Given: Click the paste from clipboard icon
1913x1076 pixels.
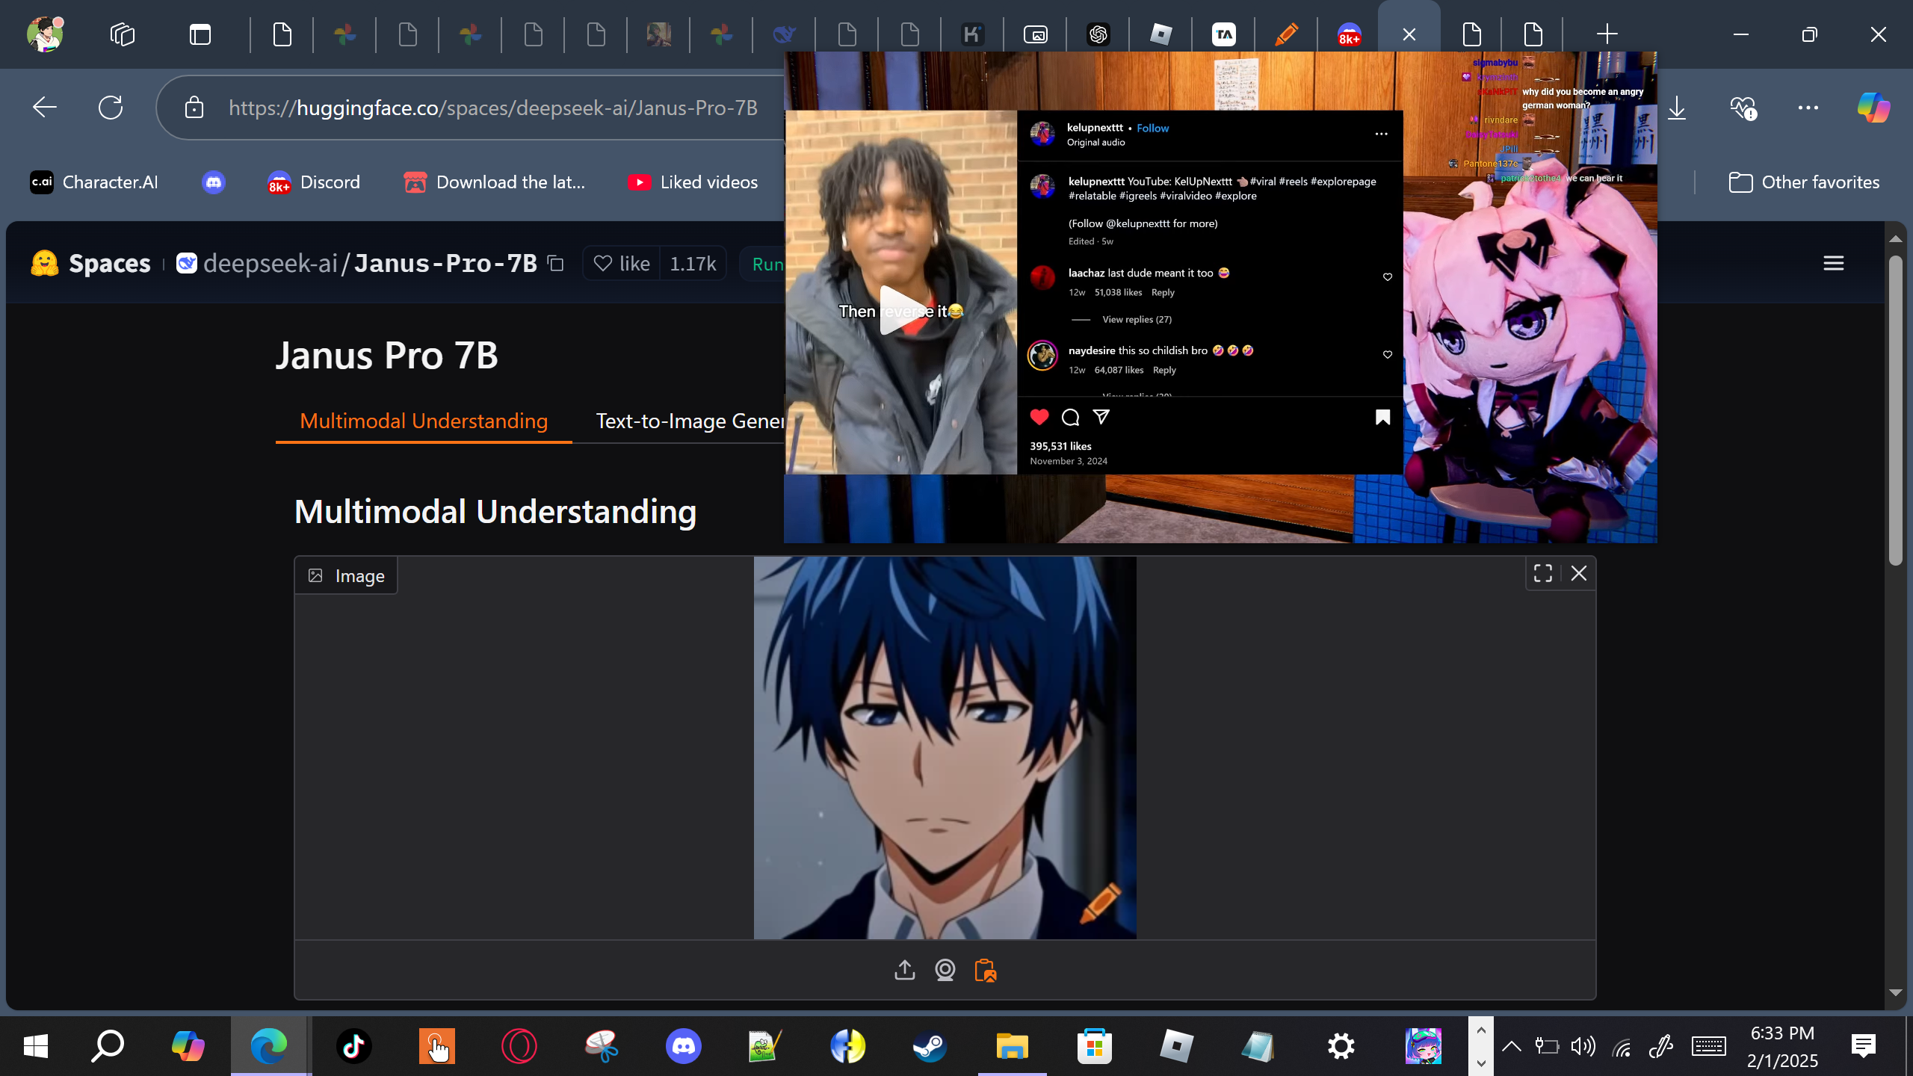Looking at the screenshot, I should [985, 970].
